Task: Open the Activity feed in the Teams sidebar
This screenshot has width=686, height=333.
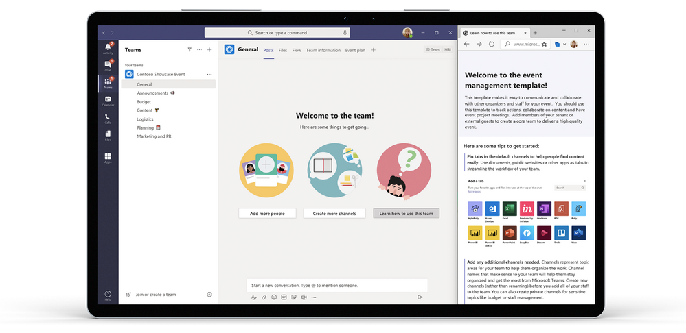Action: click(108, 49)
